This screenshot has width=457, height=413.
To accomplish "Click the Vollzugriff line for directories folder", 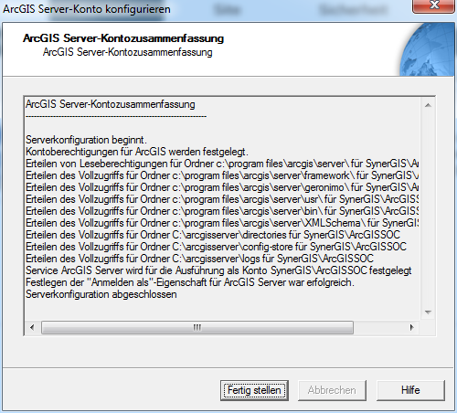I will pos(213,235).
